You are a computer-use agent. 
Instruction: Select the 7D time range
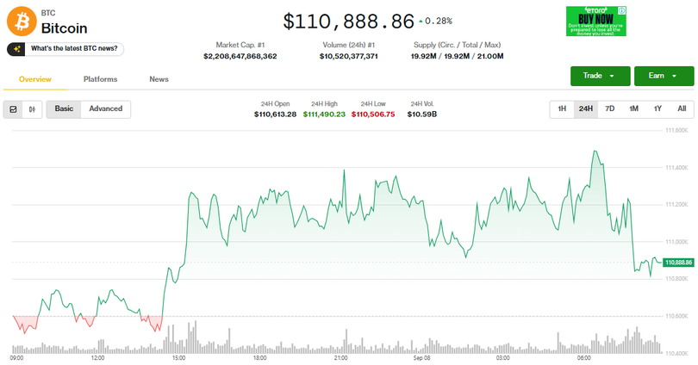(610, 108)
